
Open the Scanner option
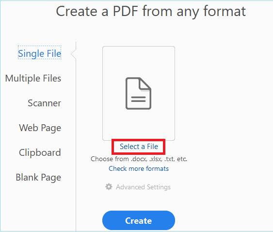(45, 103)
